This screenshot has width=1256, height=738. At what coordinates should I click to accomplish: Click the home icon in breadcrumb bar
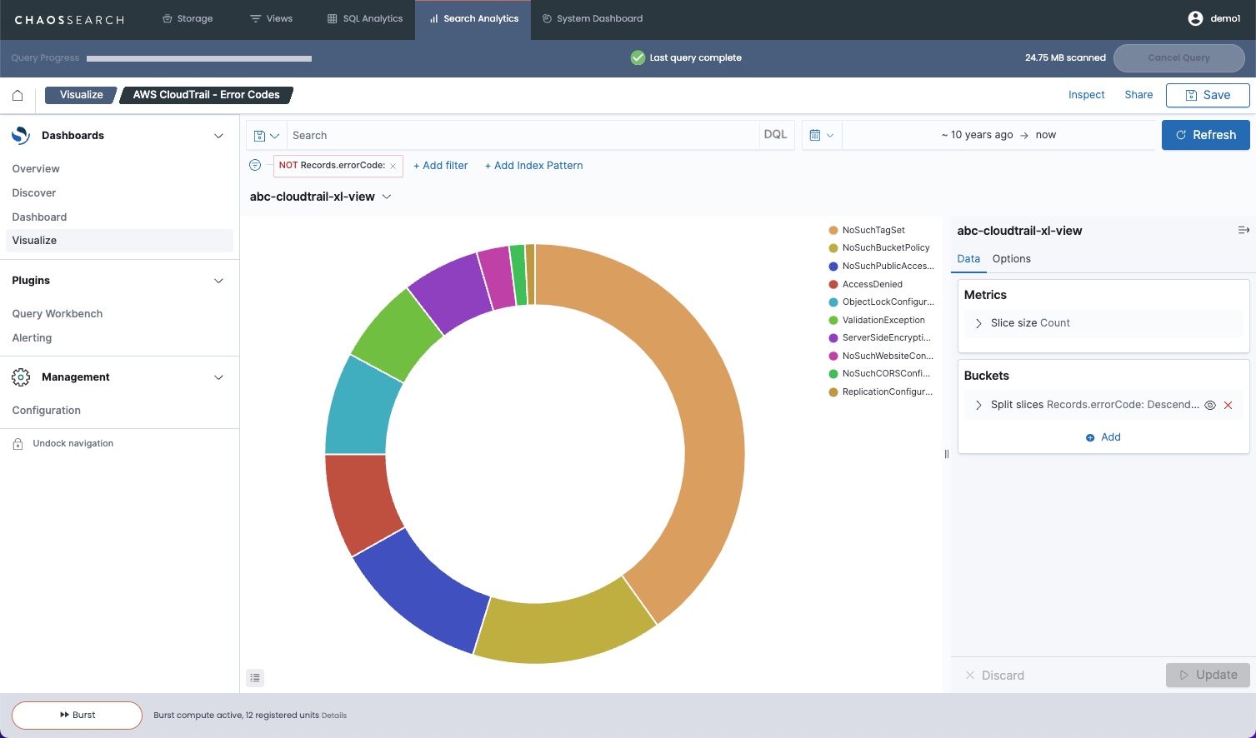(18, 95)
